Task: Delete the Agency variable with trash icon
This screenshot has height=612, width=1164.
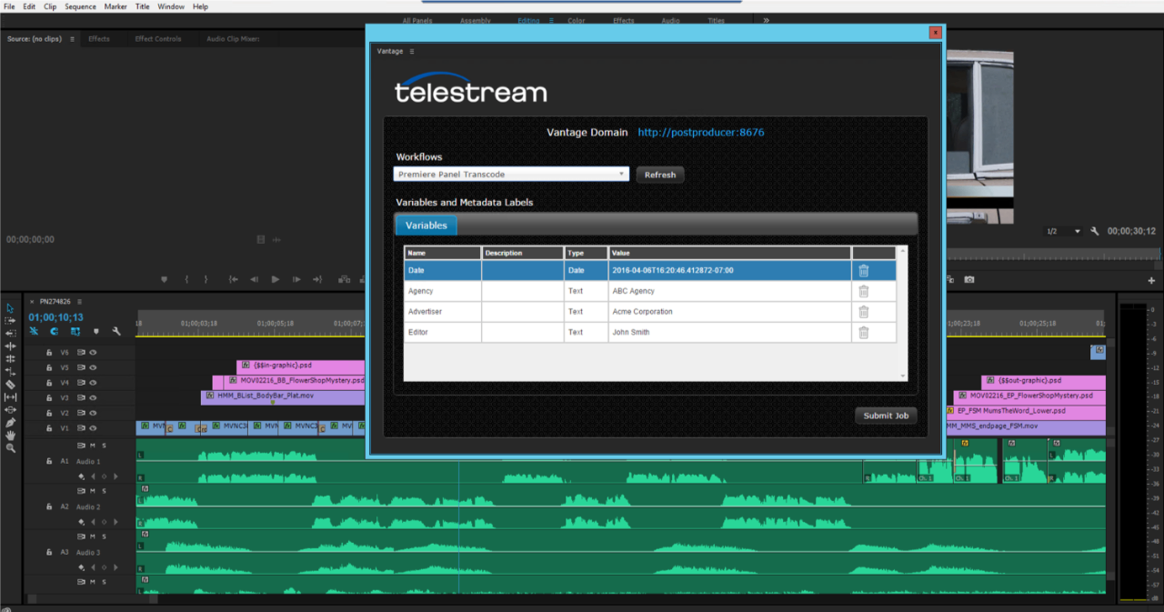Action: pyautogui.click(x=863, y=291)
